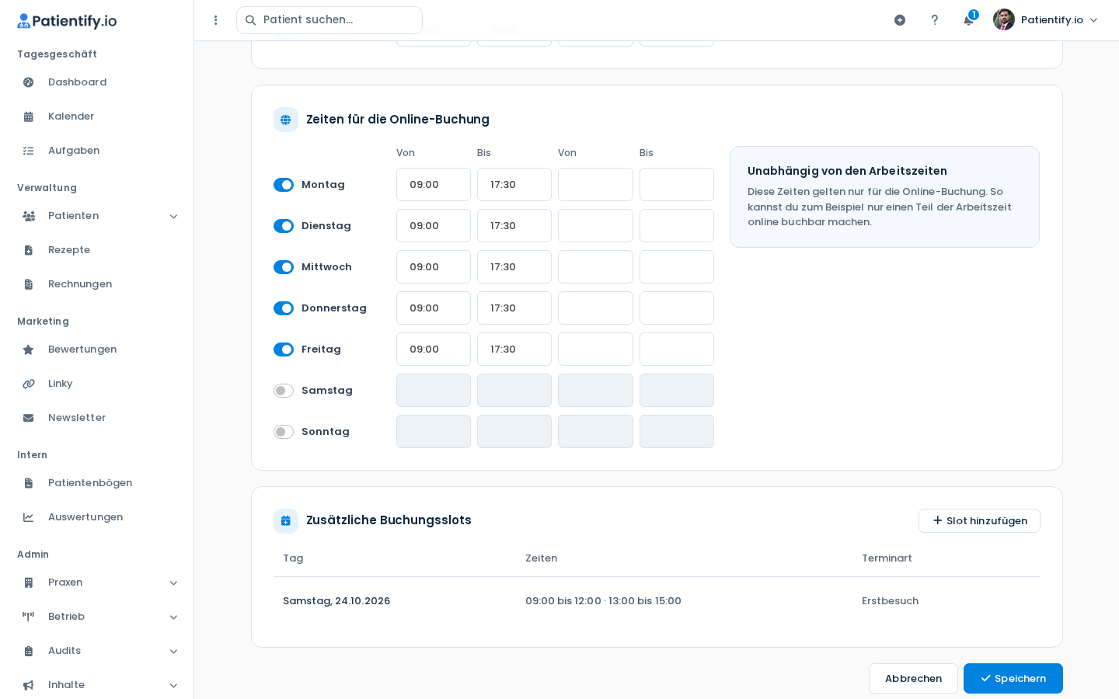Image resolution: width=1119 pixels, height=699 pixels.
Task: Click the Patientify.io logo
Action: [x=67, y=21]
